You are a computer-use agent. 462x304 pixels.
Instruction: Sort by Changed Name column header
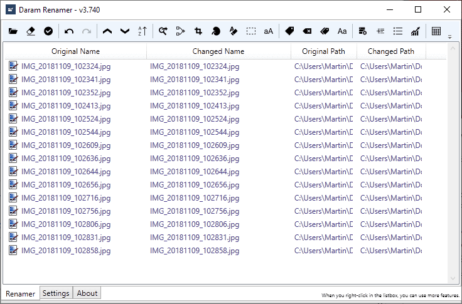pos(218,51)
